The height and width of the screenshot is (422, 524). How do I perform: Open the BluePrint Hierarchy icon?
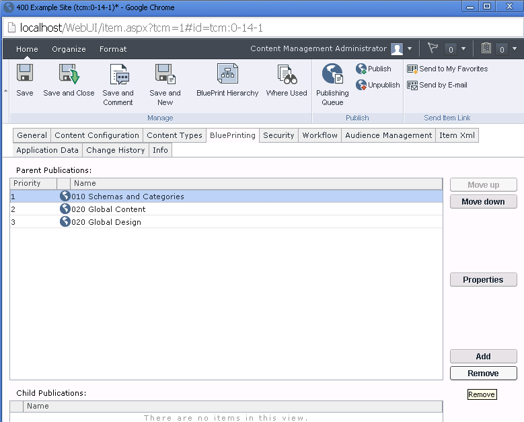[x=227, y=73]
